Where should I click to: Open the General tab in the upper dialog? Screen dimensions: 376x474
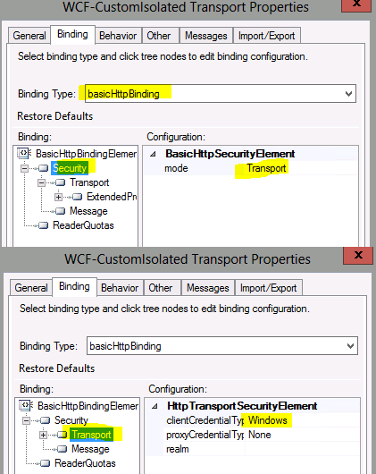click(x=29, y=36)
